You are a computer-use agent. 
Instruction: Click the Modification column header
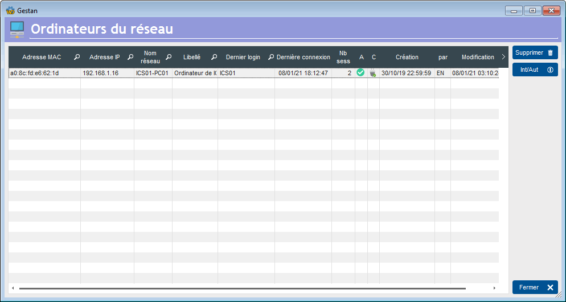click(x=477, y=58)
